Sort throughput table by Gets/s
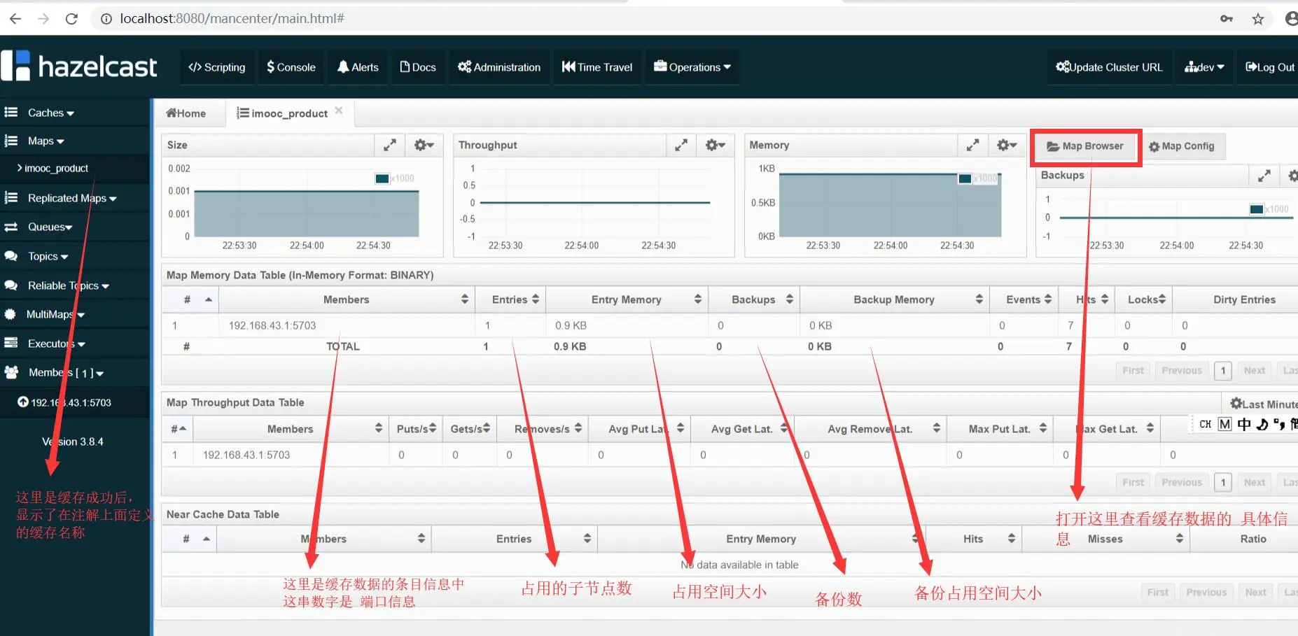 (470, 429)
